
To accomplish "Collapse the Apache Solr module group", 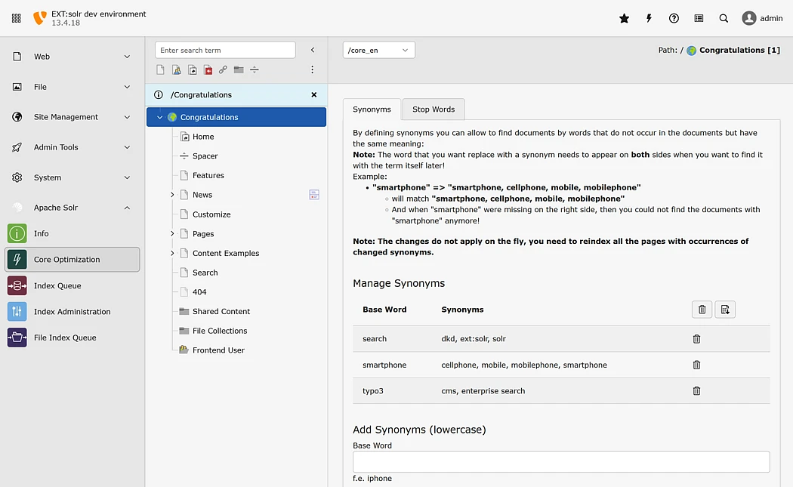I will coord(127,208).
